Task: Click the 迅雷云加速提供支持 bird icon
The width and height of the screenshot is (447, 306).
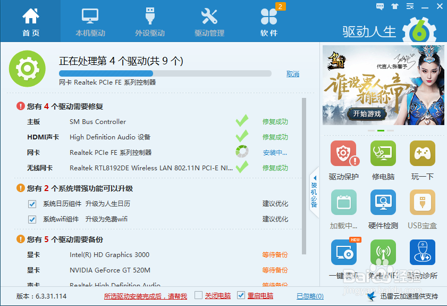Action: pos(371,296)
